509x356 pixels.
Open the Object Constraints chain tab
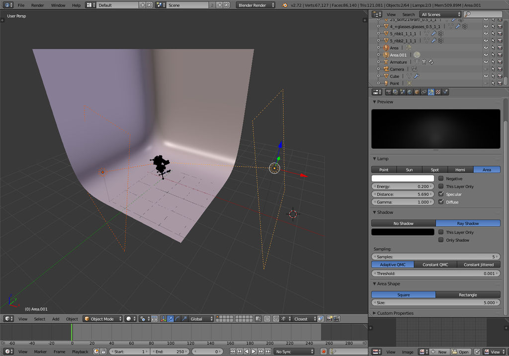coord(424,92)
